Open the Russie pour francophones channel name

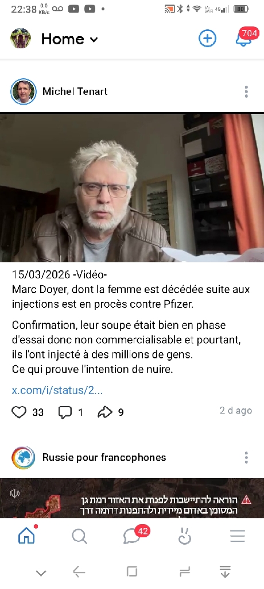pyautogui.click(x=104, y=457)
